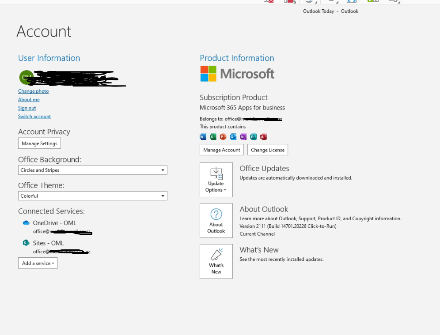Click the User Information heading
This screenshot has height=335, width=440.
pos(49,58)
